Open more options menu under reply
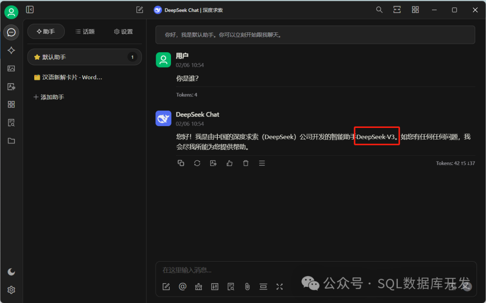 click(x=262, y=163)
